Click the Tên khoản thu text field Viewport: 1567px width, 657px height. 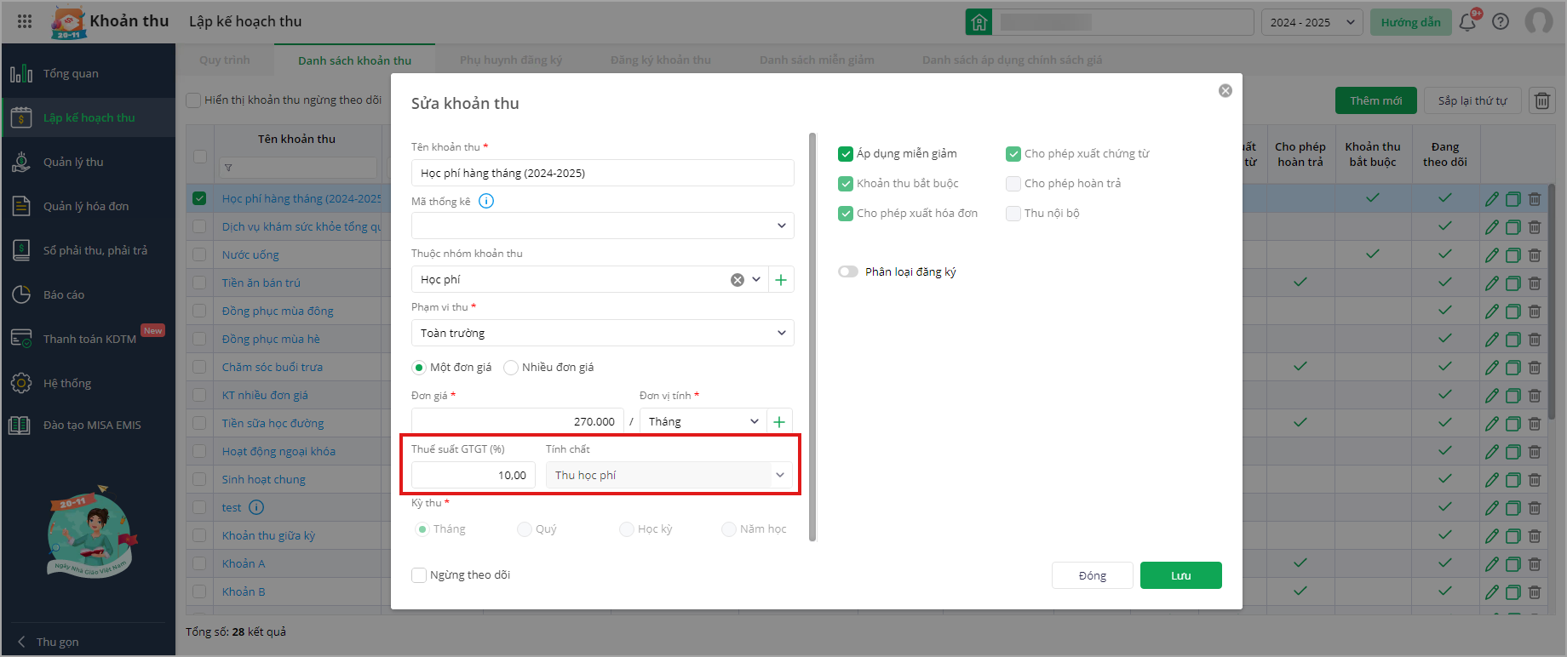tap(602, 174)
